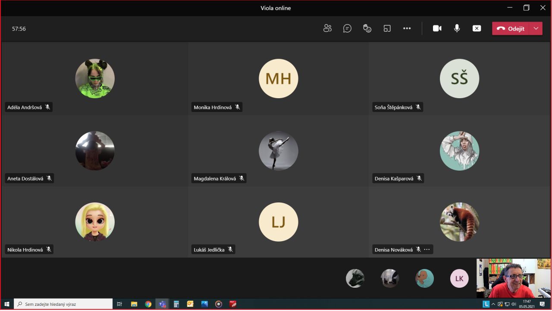Leave the meeting with Odejít button

coord(511,28)
